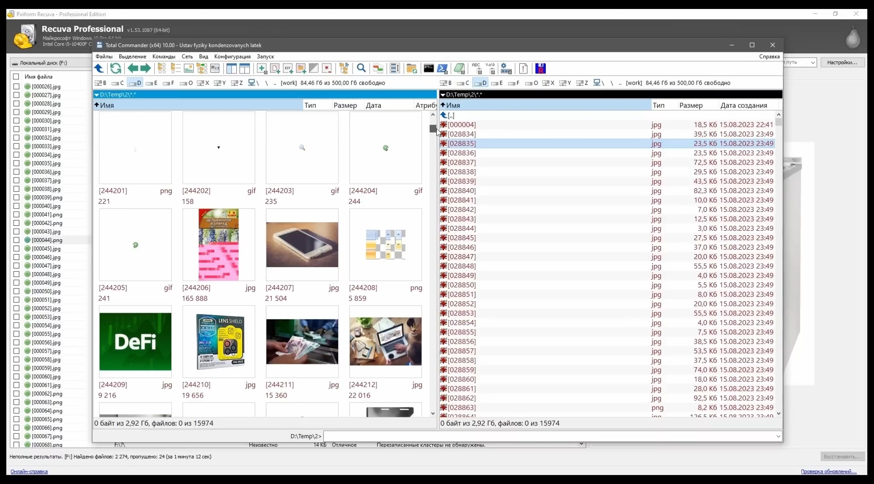Tick checkbox for [000044].png

[17, 240]
